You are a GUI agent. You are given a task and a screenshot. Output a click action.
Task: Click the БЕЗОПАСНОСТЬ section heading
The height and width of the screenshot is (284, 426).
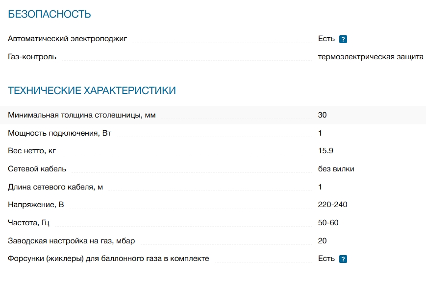(x=50, y=14)
